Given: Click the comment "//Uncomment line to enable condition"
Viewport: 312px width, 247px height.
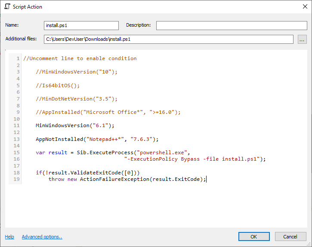Looking at the screenshot, I should click(x=80, y=58).
